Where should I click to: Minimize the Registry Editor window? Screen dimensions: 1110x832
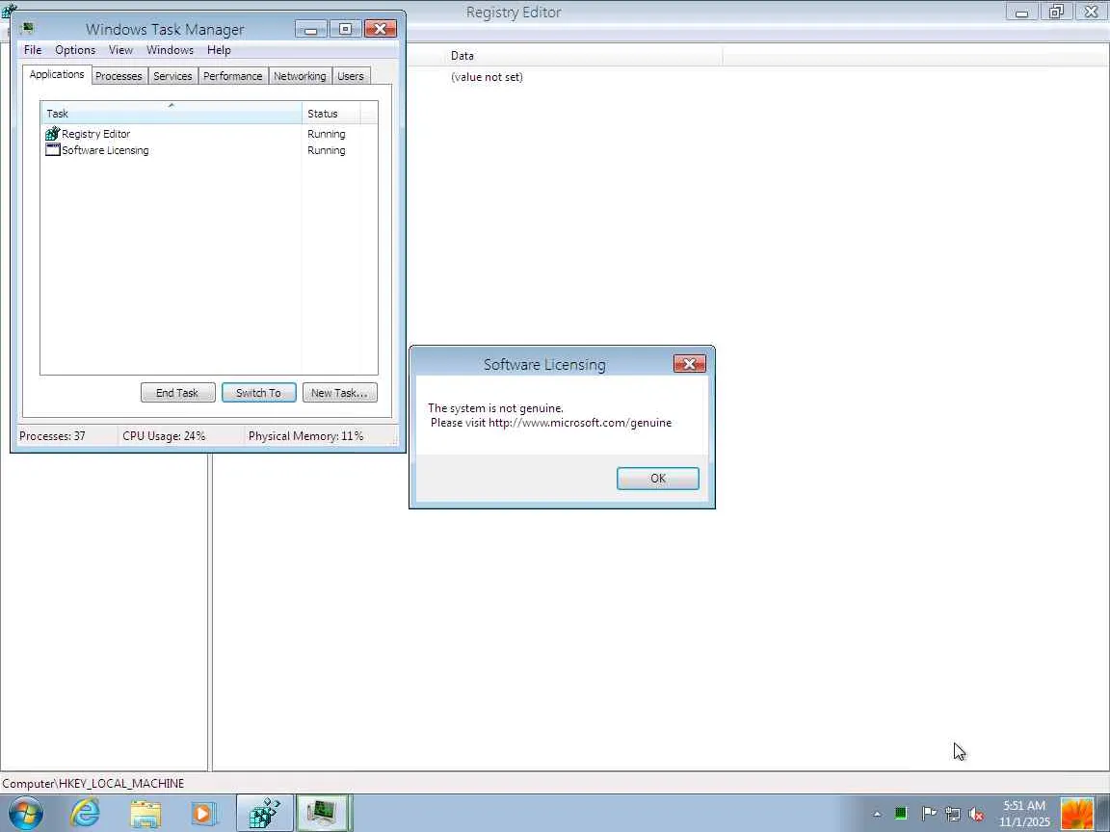1021,12
